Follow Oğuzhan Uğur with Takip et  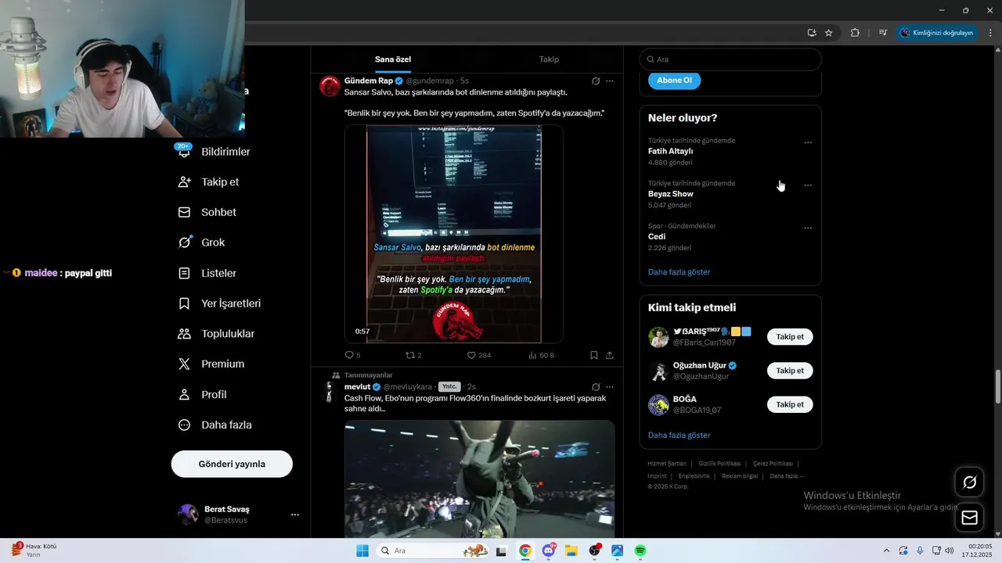(790, 371)
